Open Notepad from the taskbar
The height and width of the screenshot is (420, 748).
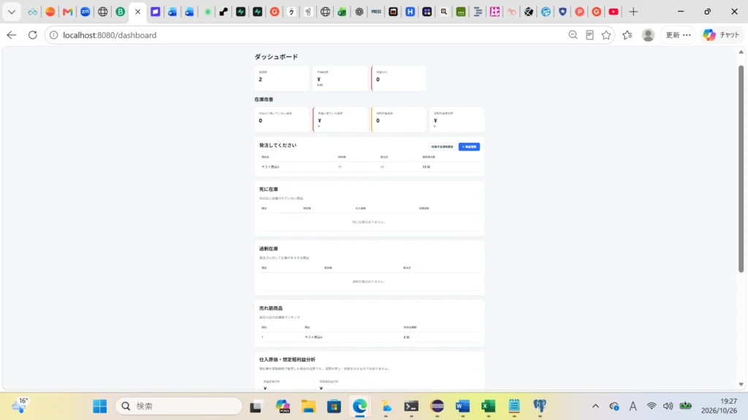(514, 406)
